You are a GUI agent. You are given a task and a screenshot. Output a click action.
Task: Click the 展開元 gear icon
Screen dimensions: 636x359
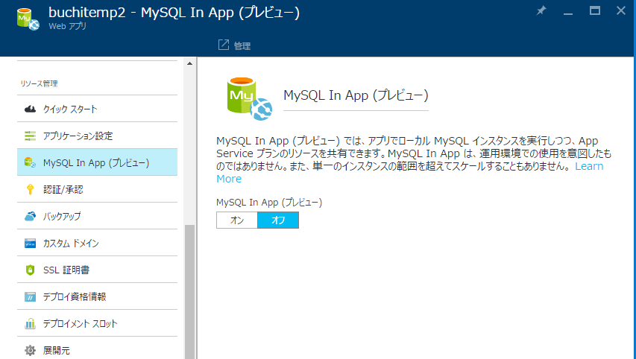(30, 350)
